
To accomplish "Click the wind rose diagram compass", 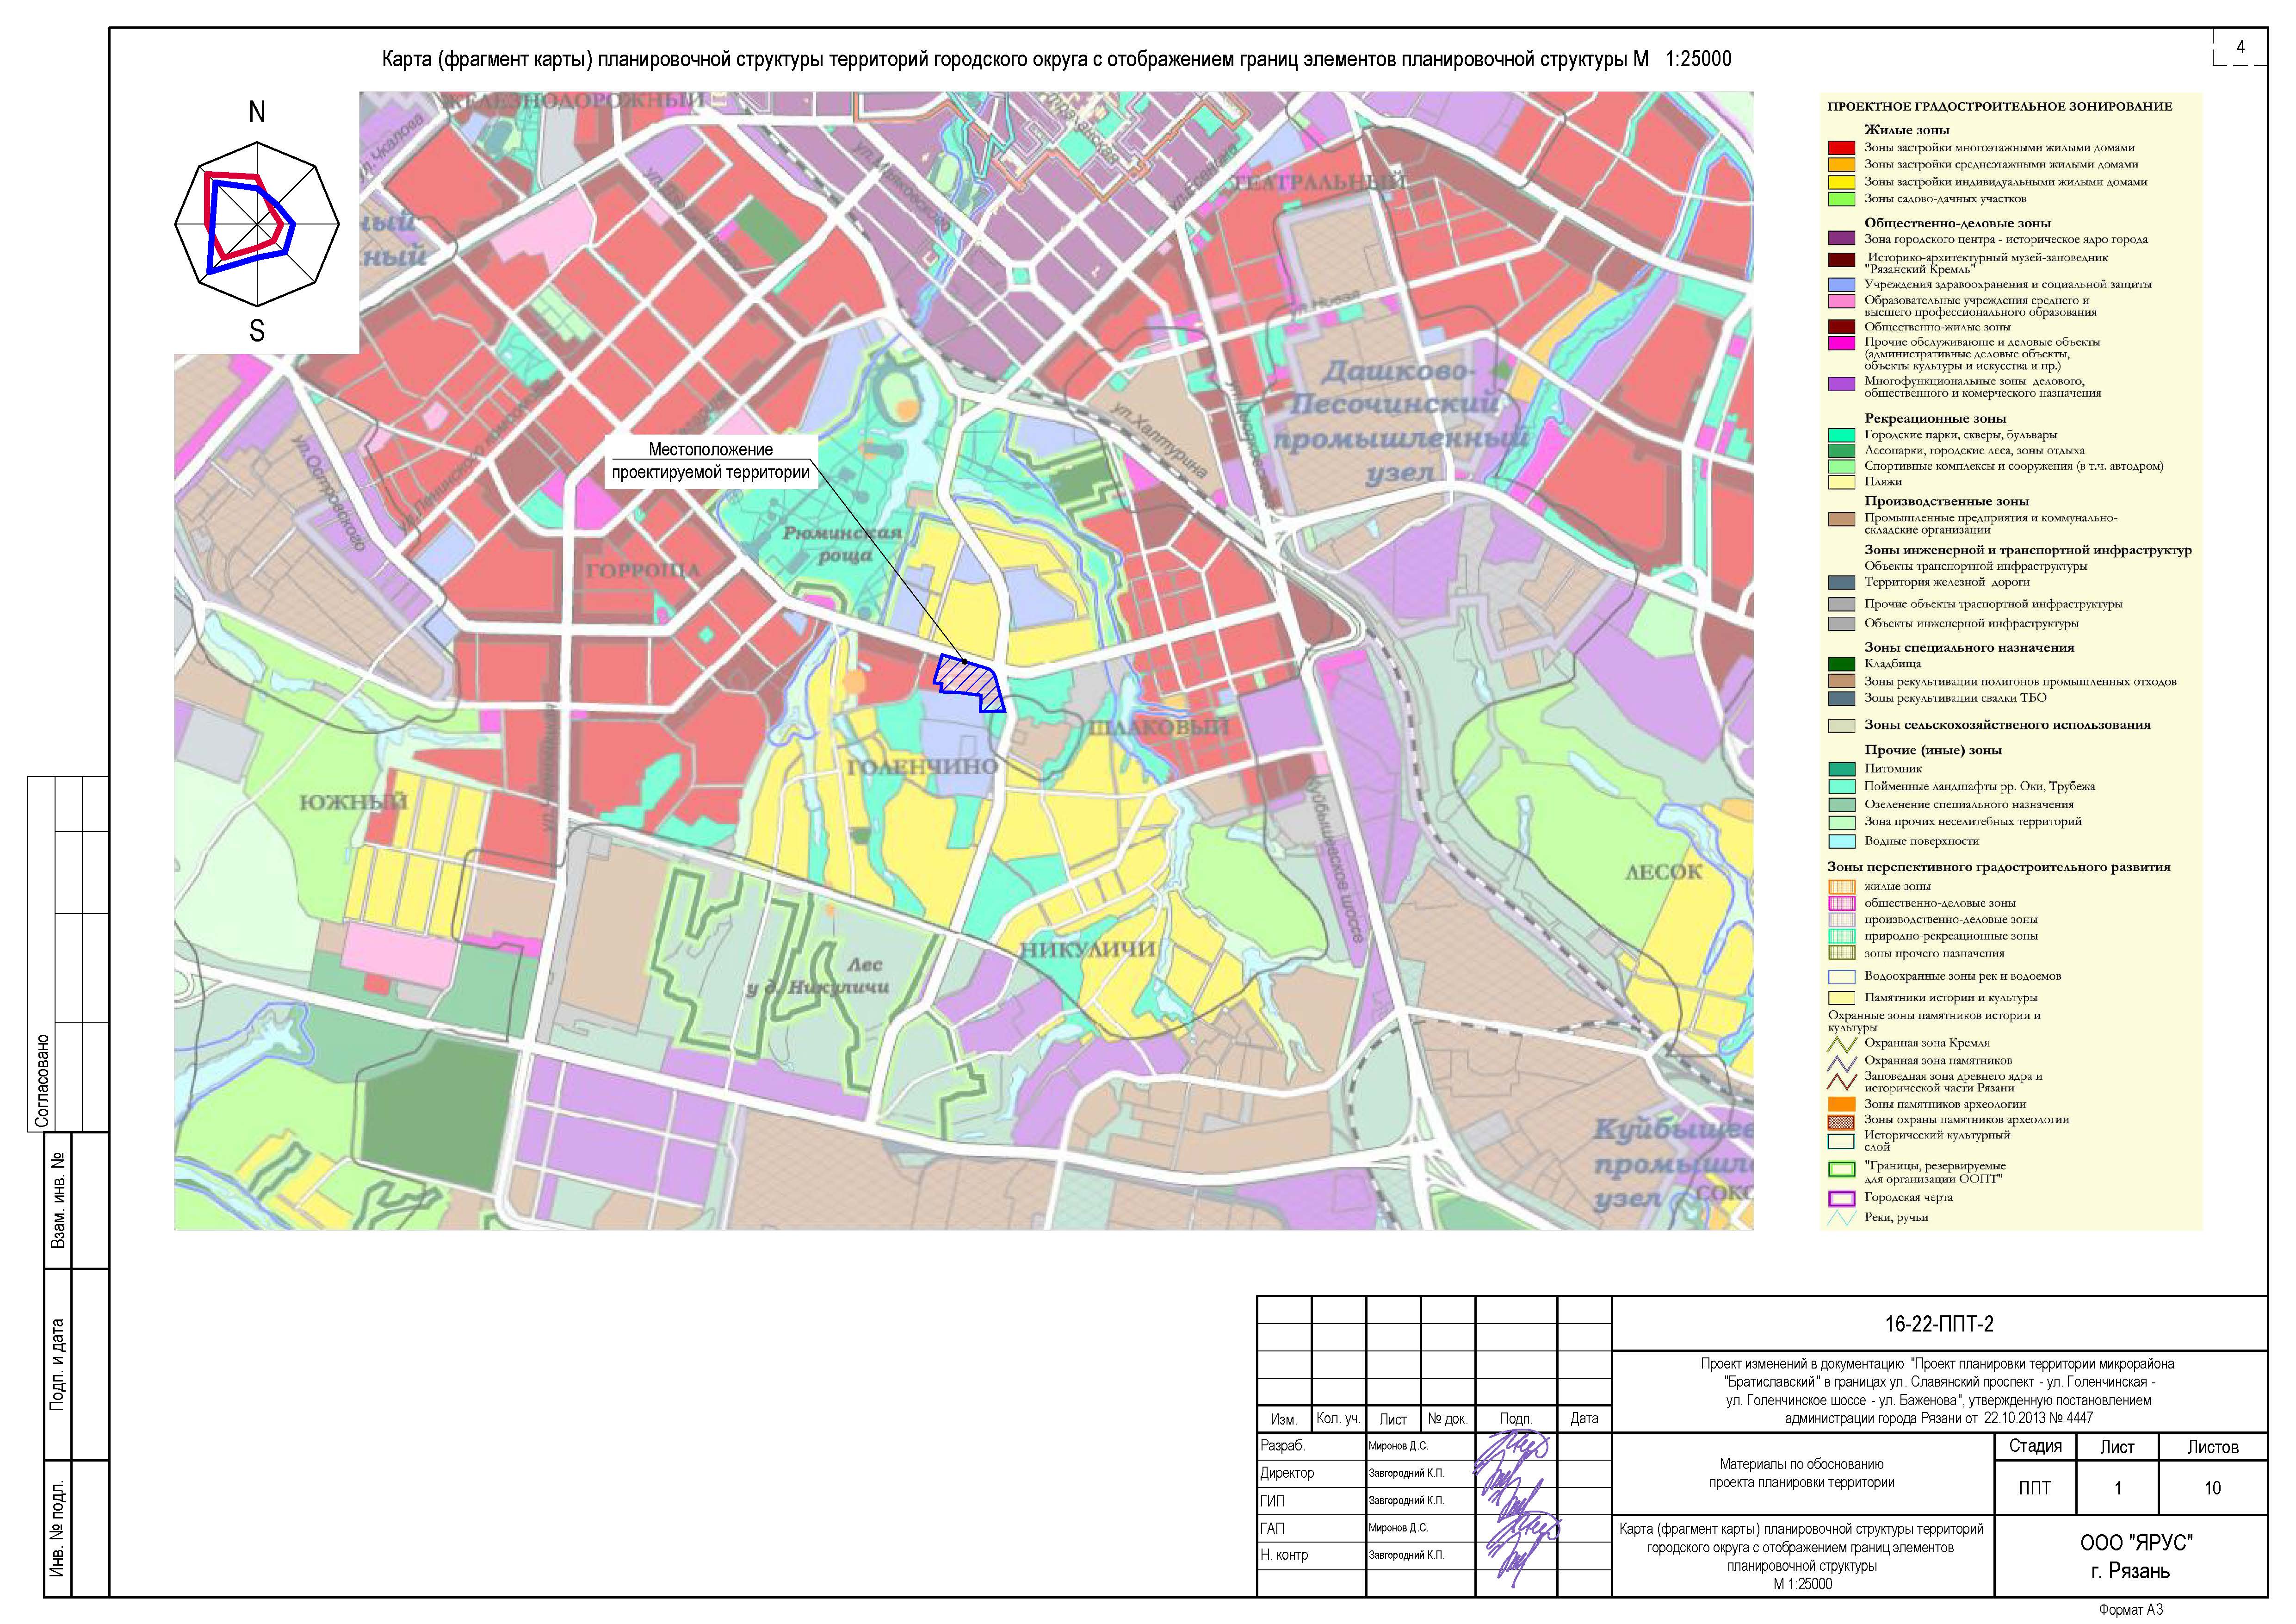I will coord(257,224).
